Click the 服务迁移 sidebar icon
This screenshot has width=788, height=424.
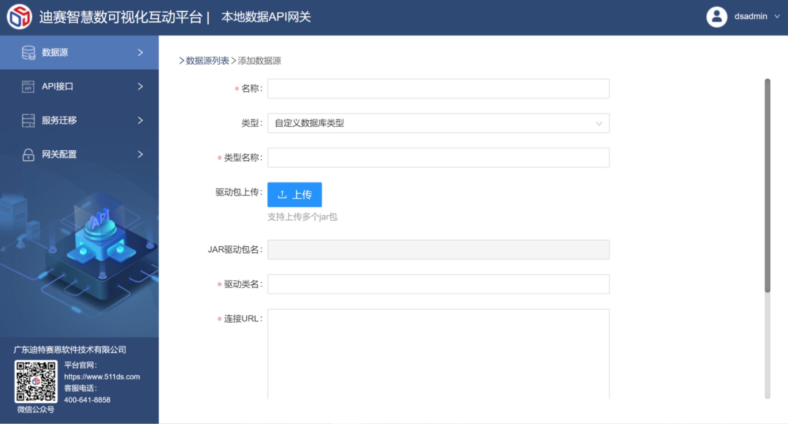click(28, 120)
